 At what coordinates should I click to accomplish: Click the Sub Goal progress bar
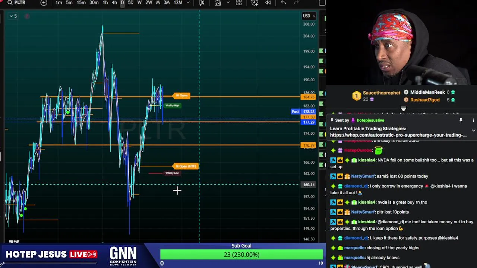(x=241, y=255)
